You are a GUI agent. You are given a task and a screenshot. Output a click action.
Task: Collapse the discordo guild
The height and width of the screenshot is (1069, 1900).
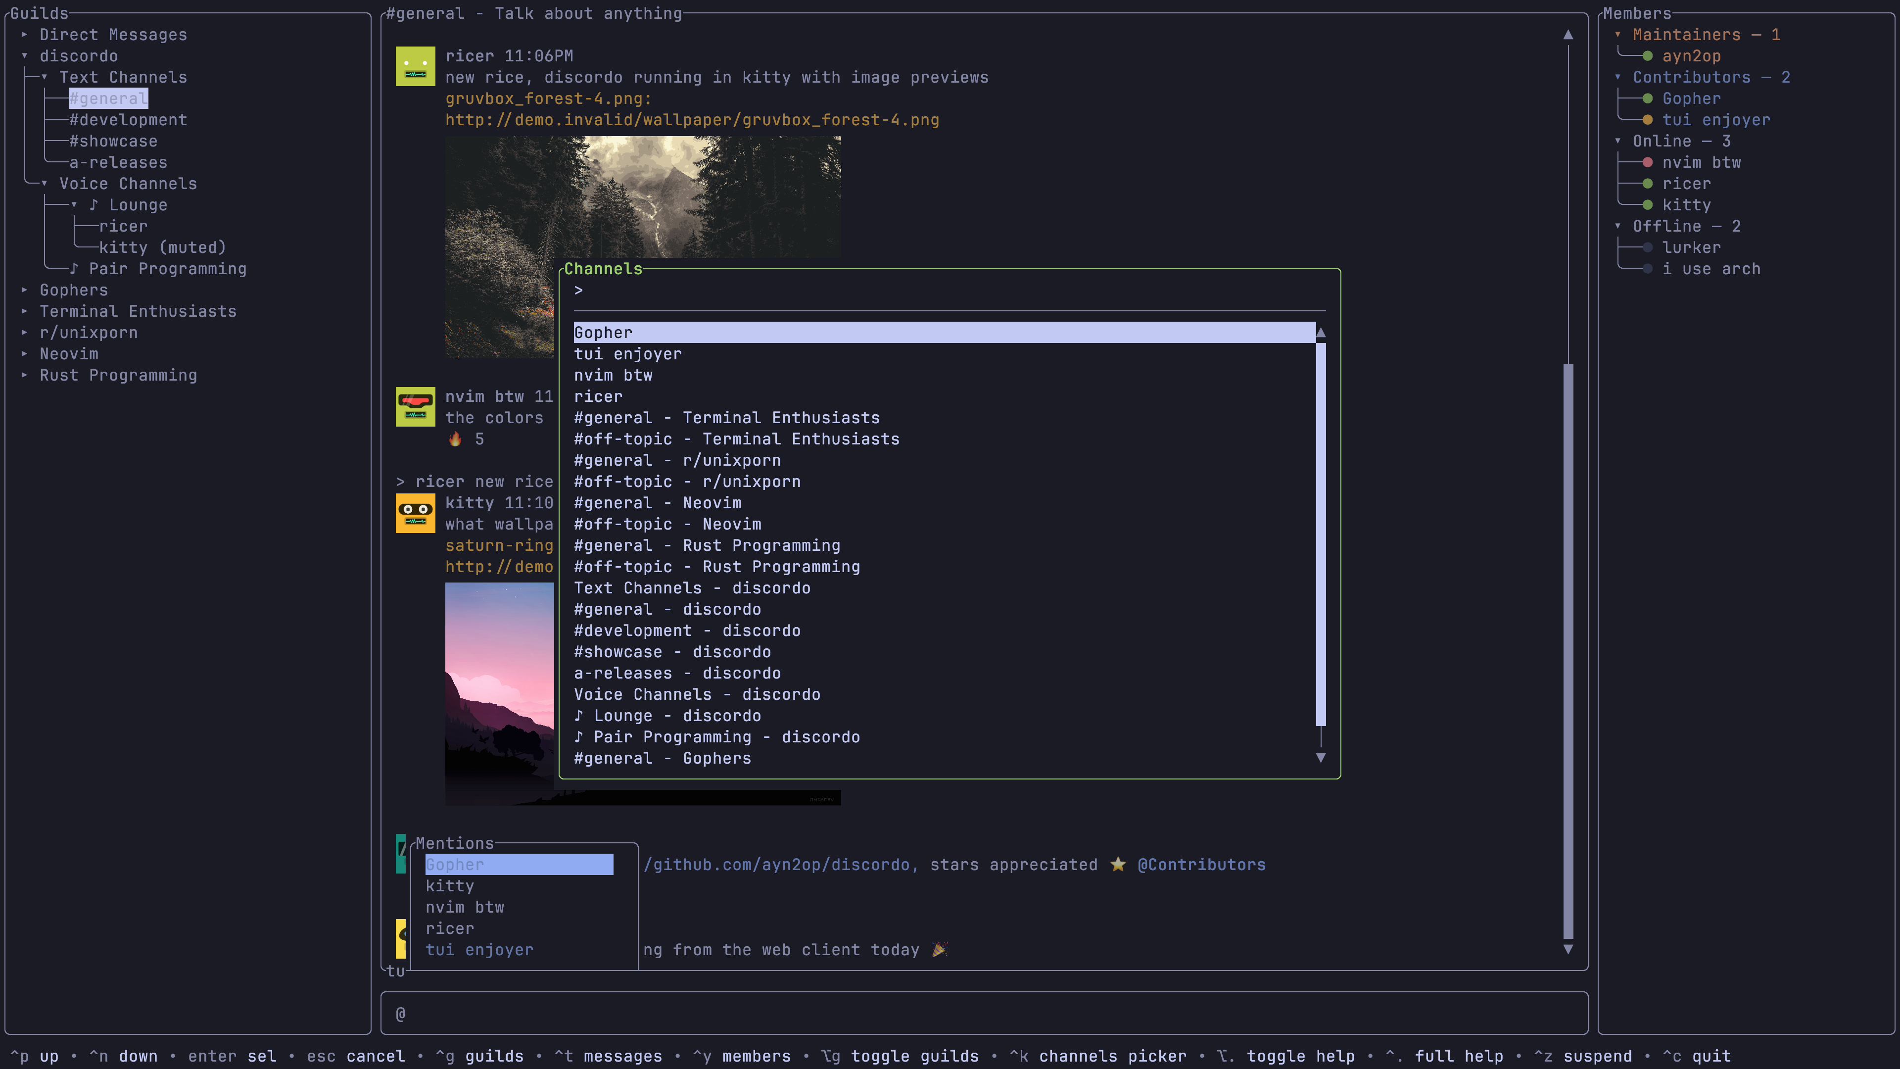click(24, 56)
